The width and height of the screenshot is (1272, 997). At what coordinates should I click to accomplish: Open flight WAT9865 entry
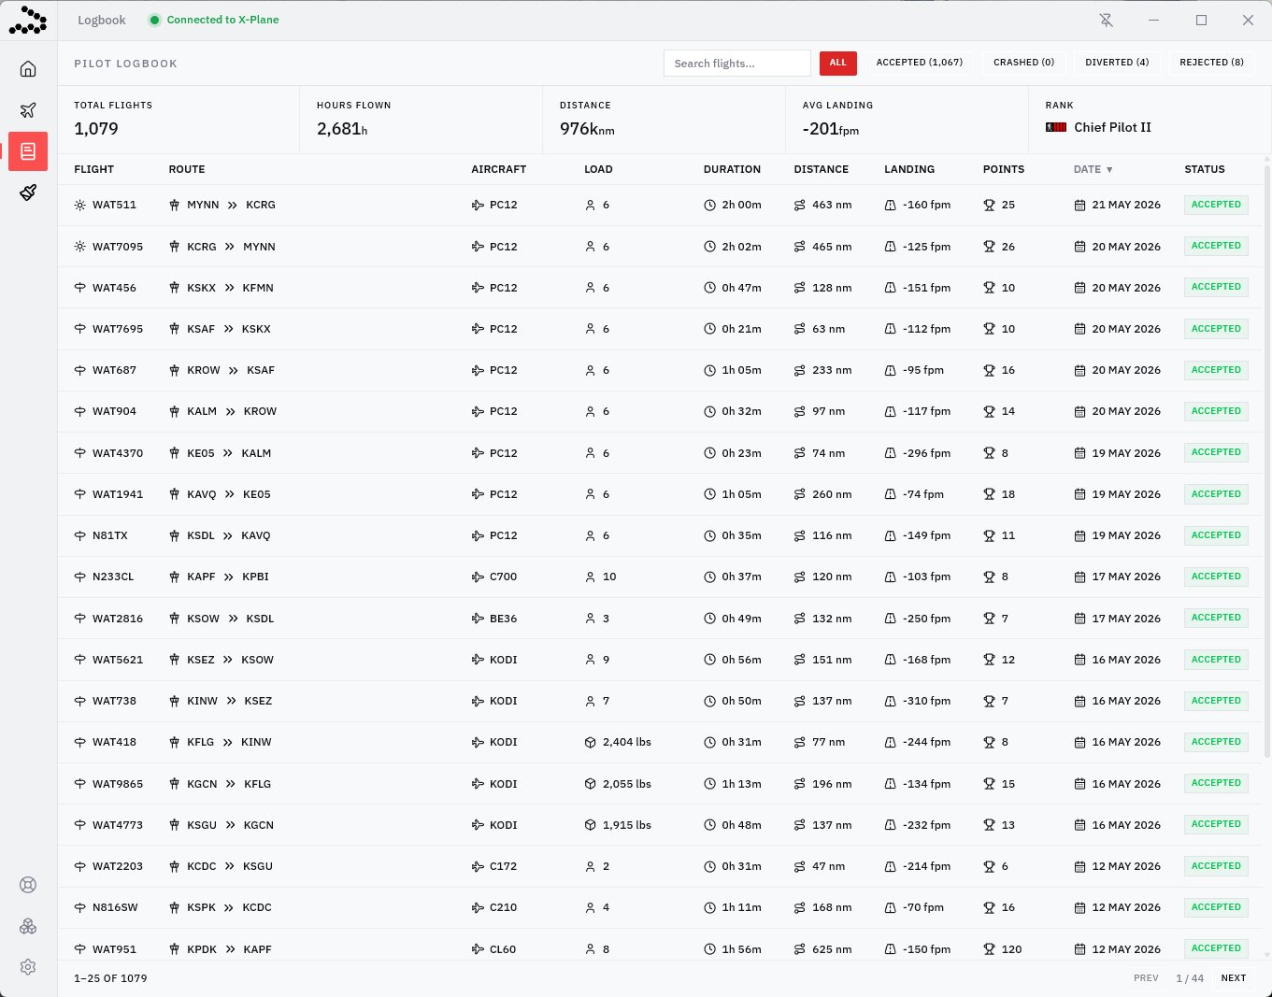click(660, 784)
